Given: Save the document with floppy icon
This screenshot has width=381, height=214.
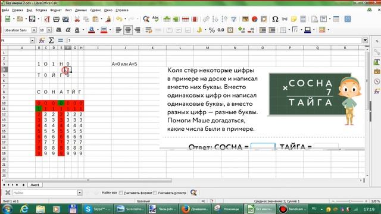Looking at the screenshot, I should [32, 19].
